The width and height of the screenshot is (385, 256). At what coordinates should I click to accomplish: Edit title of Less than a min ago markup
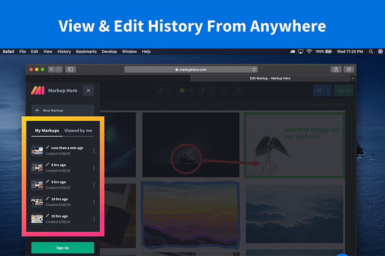coord(47,147)
